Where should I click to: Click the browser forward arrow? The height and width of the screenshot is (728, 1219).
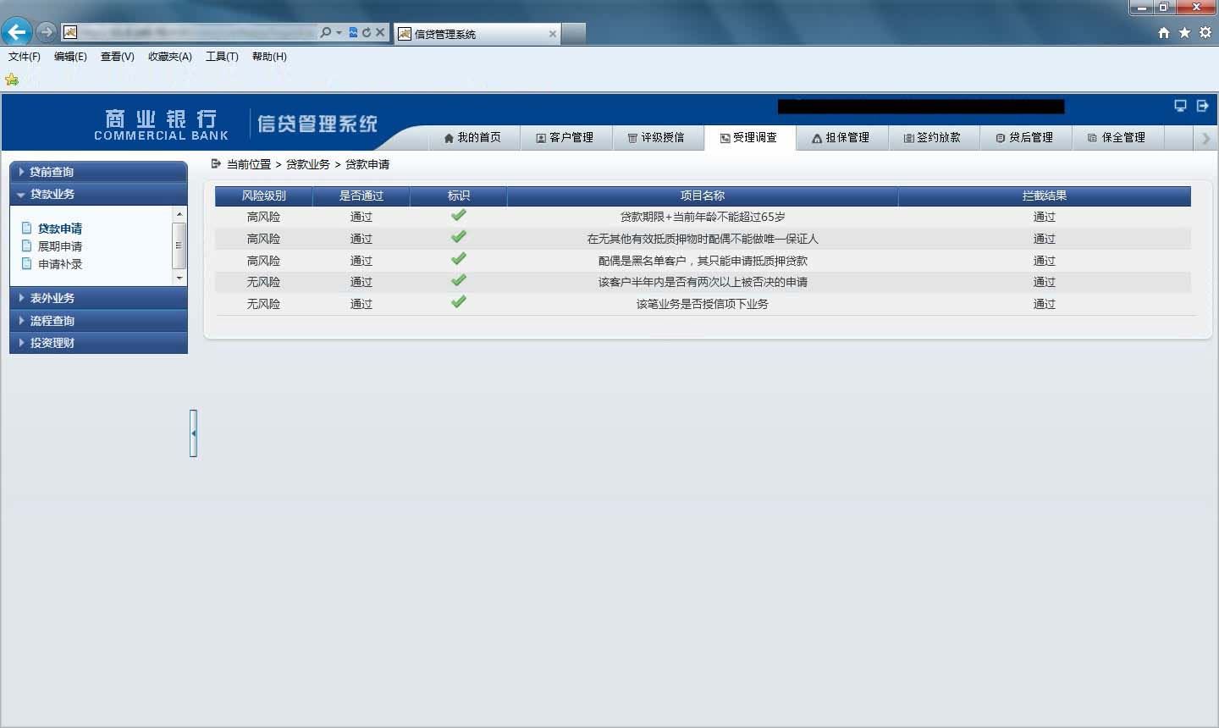pyautogui.click(x=47, y=32)
